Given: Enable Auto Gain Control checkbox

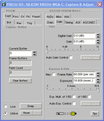Looking at the screenshot, I should tap(71, 57).
